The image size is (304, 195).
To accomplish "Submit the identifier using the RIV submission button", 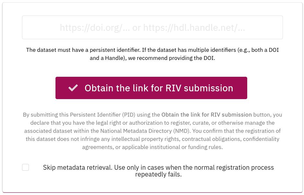I will coord(151,88).
